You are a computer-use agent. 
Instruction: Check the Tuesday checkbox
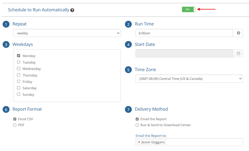click(x=19, y=62)
